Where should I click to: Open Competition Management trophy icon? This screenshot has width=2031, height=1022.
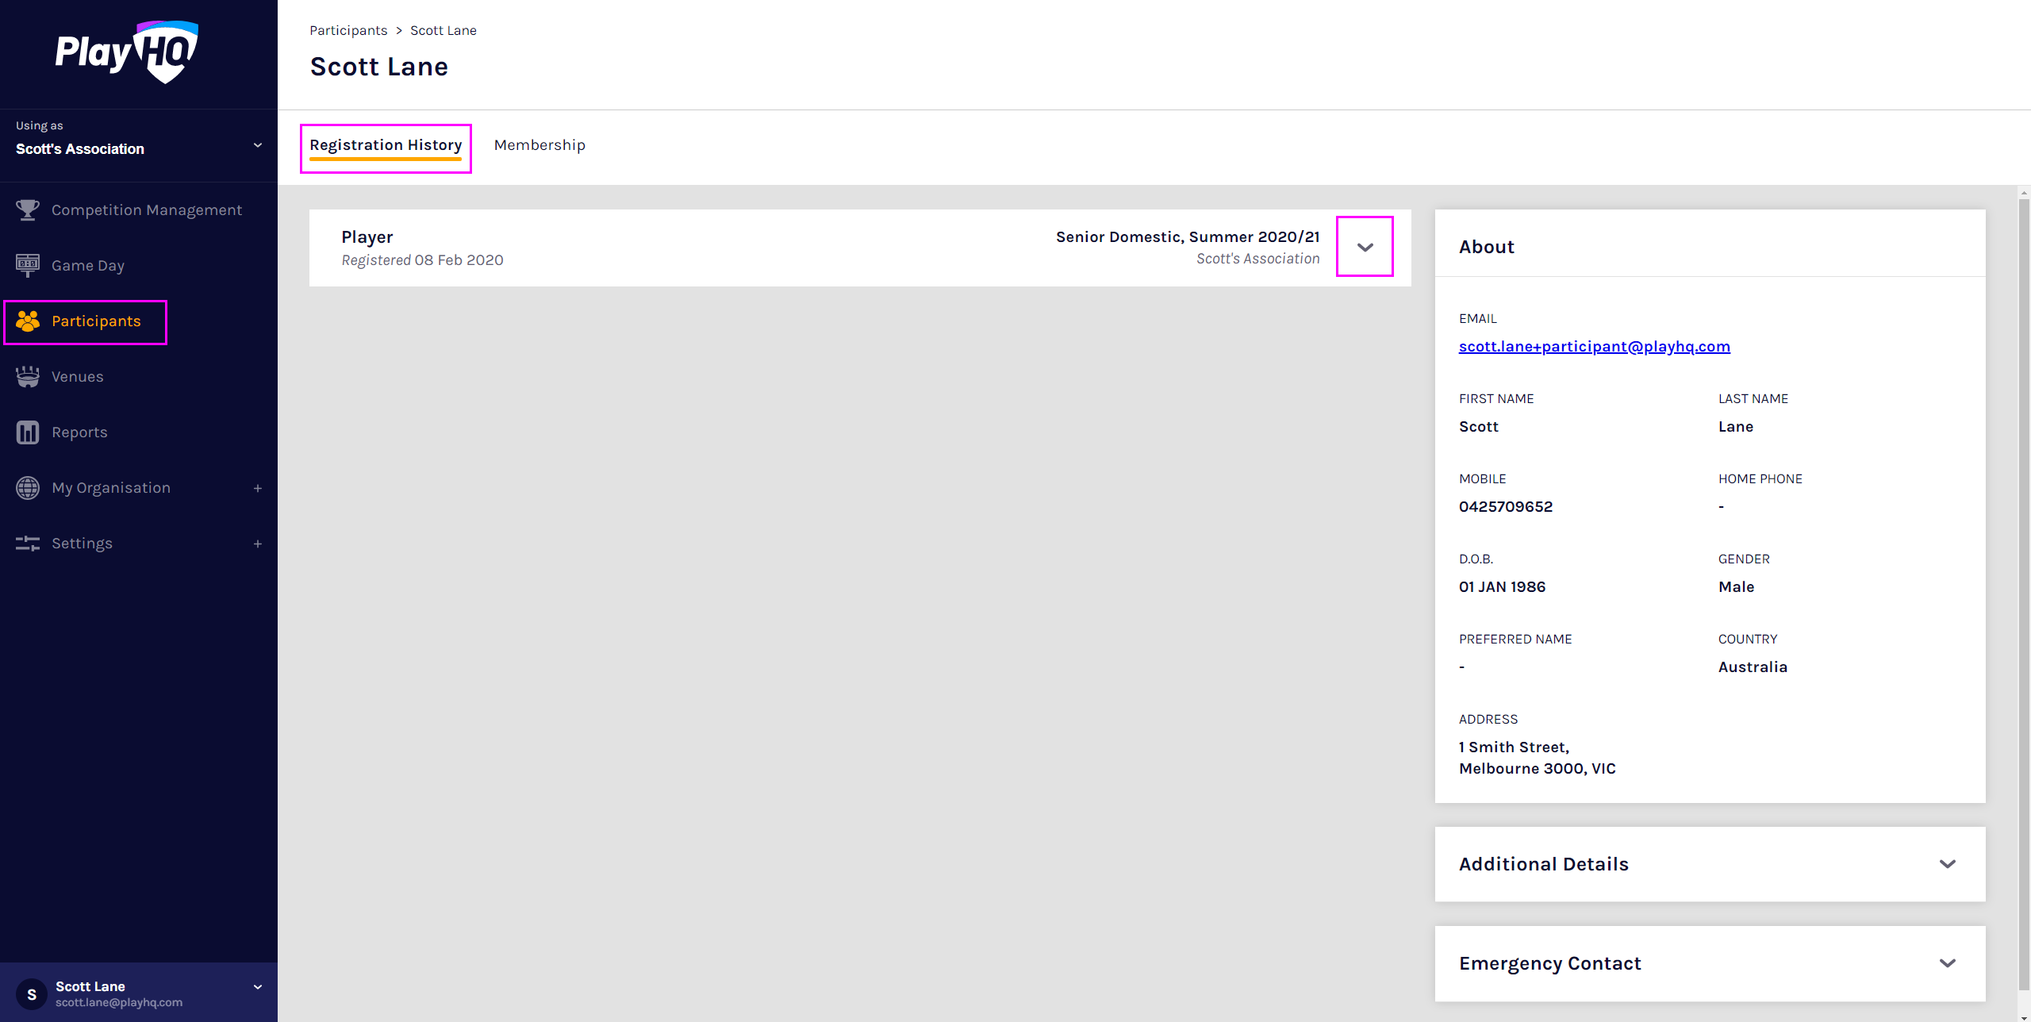tap(28, 210)
